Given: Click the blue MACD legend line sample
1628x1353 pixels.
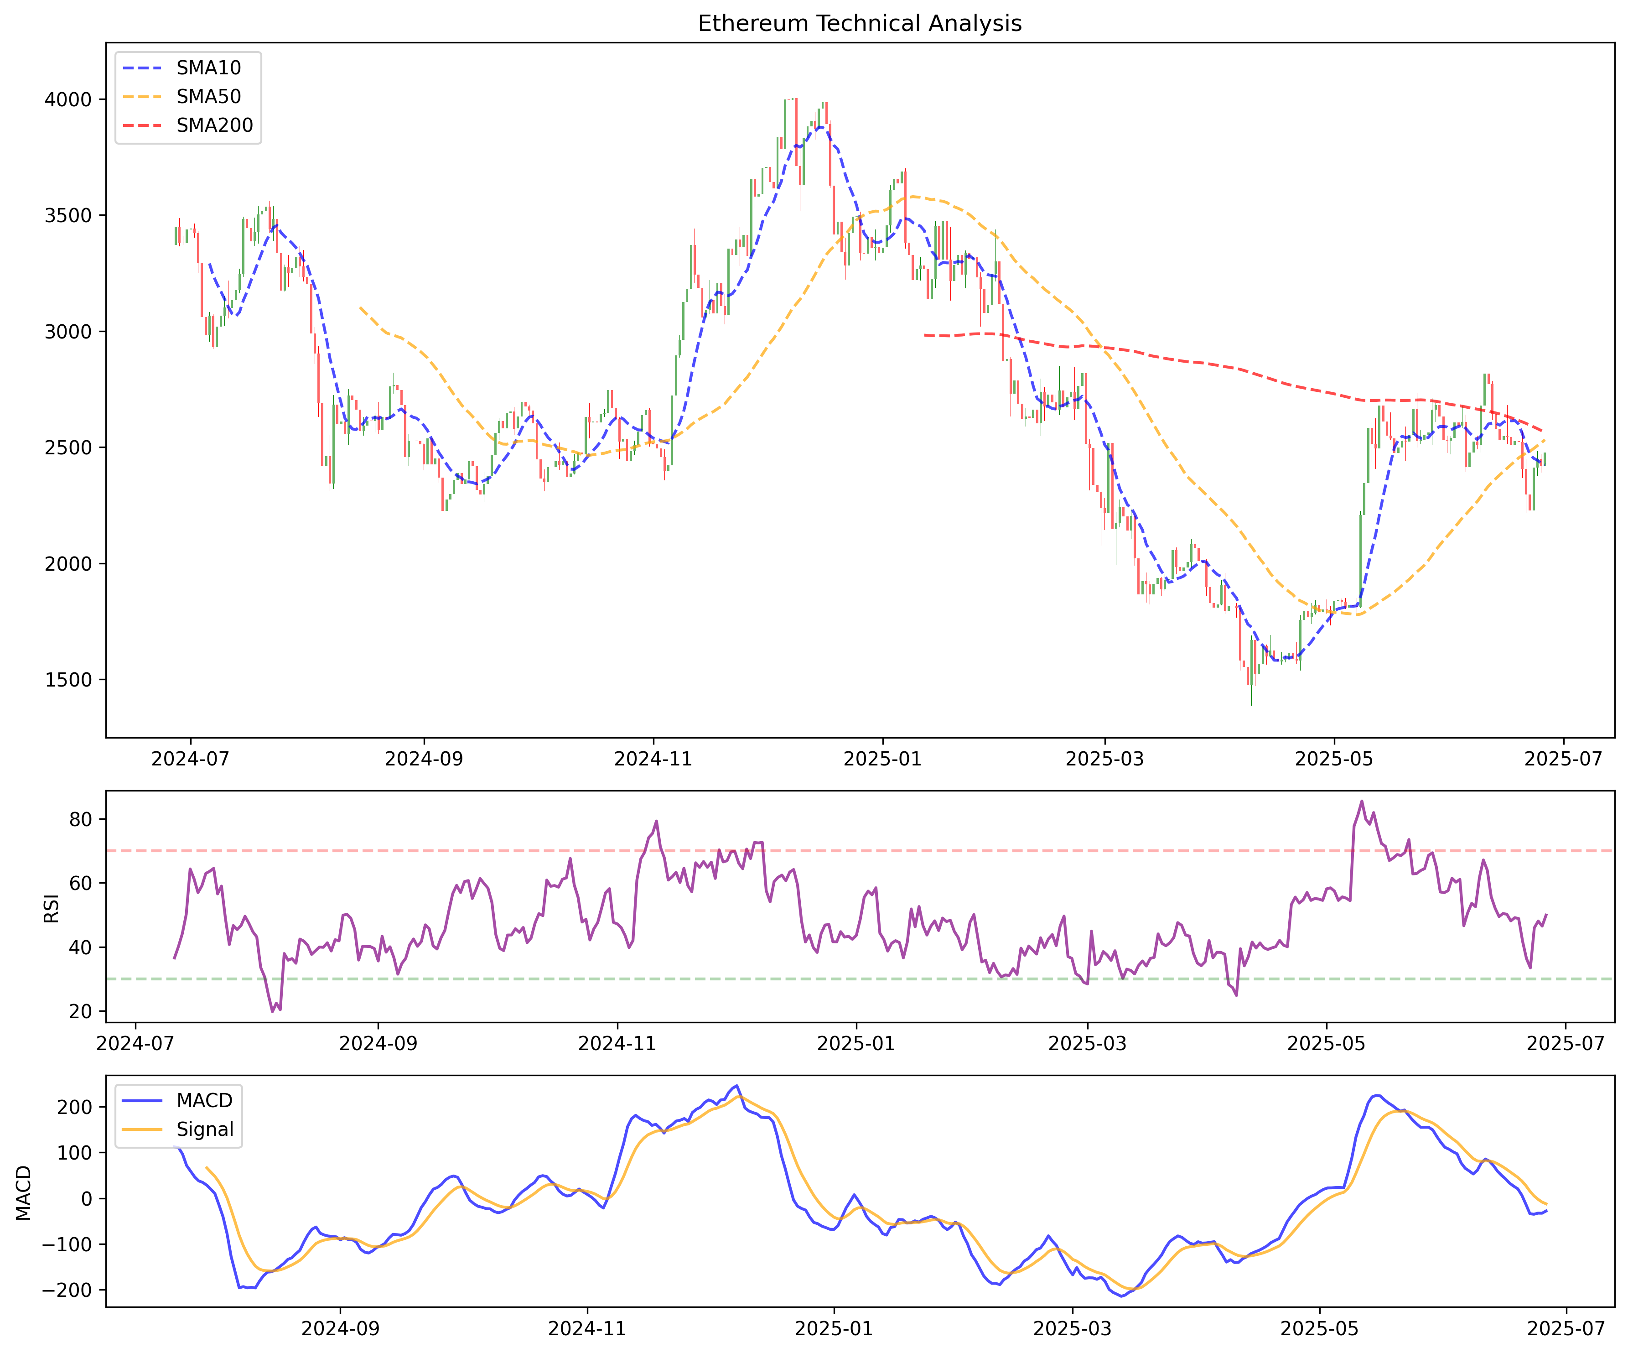Looking at the screenshot, I should pos(143,1101).
